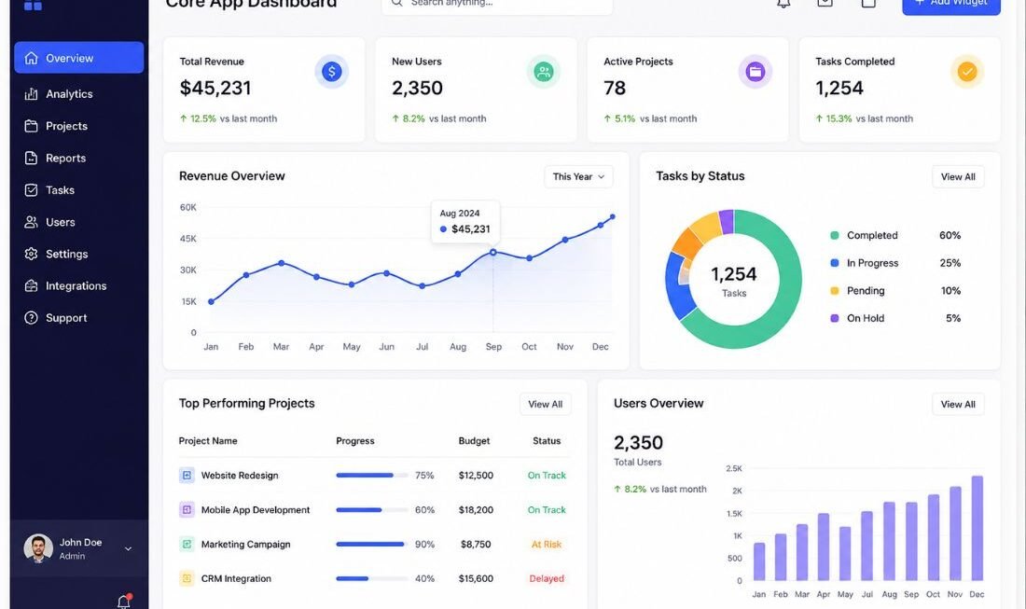
Task: Click the Completed legend green dot
Action: click(834, 236)
